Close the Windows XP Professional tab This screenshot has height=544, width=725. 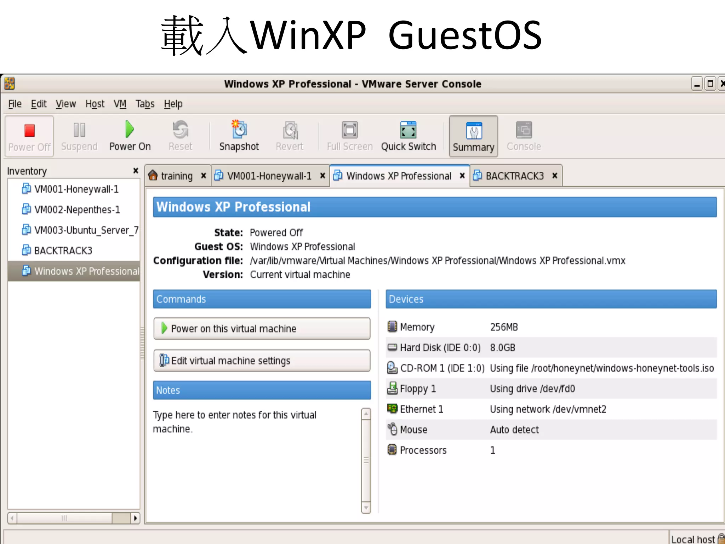(462, 175)
